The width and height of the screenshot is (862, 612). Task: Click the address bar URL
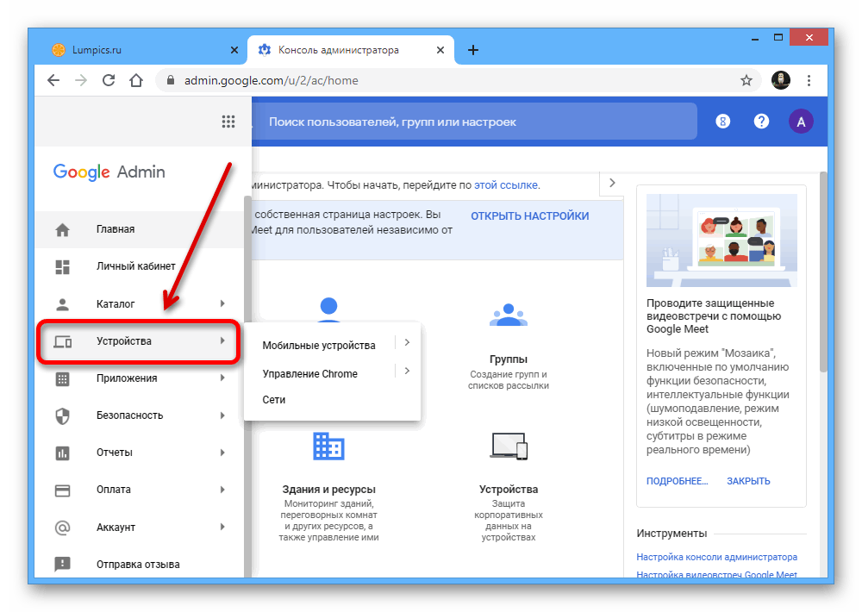click(x=271, y=80)
